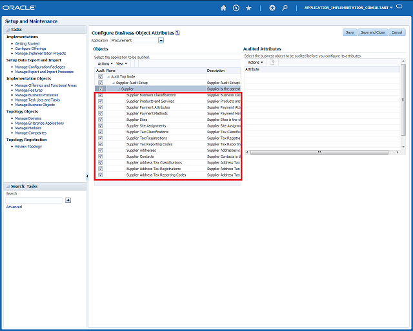This screenshot has height=331, width=413.
Task: Click the search magnifier icon
Action: click(285, 8)
